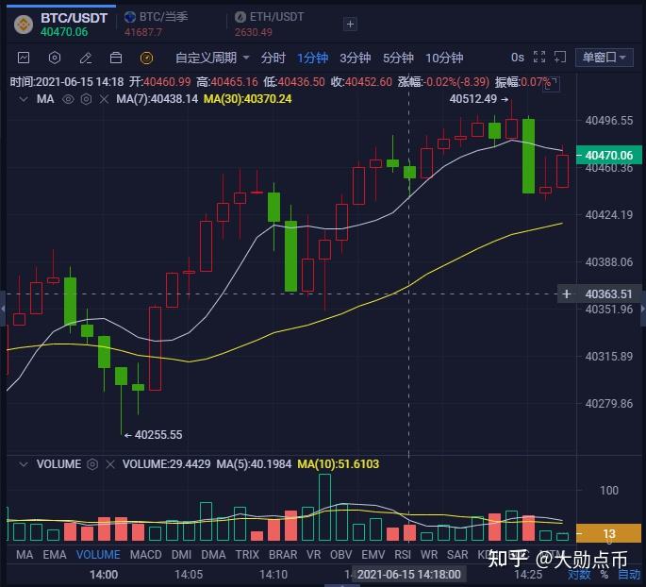
Task: Click the current price tag 40470.06
Action: point(609,155)
